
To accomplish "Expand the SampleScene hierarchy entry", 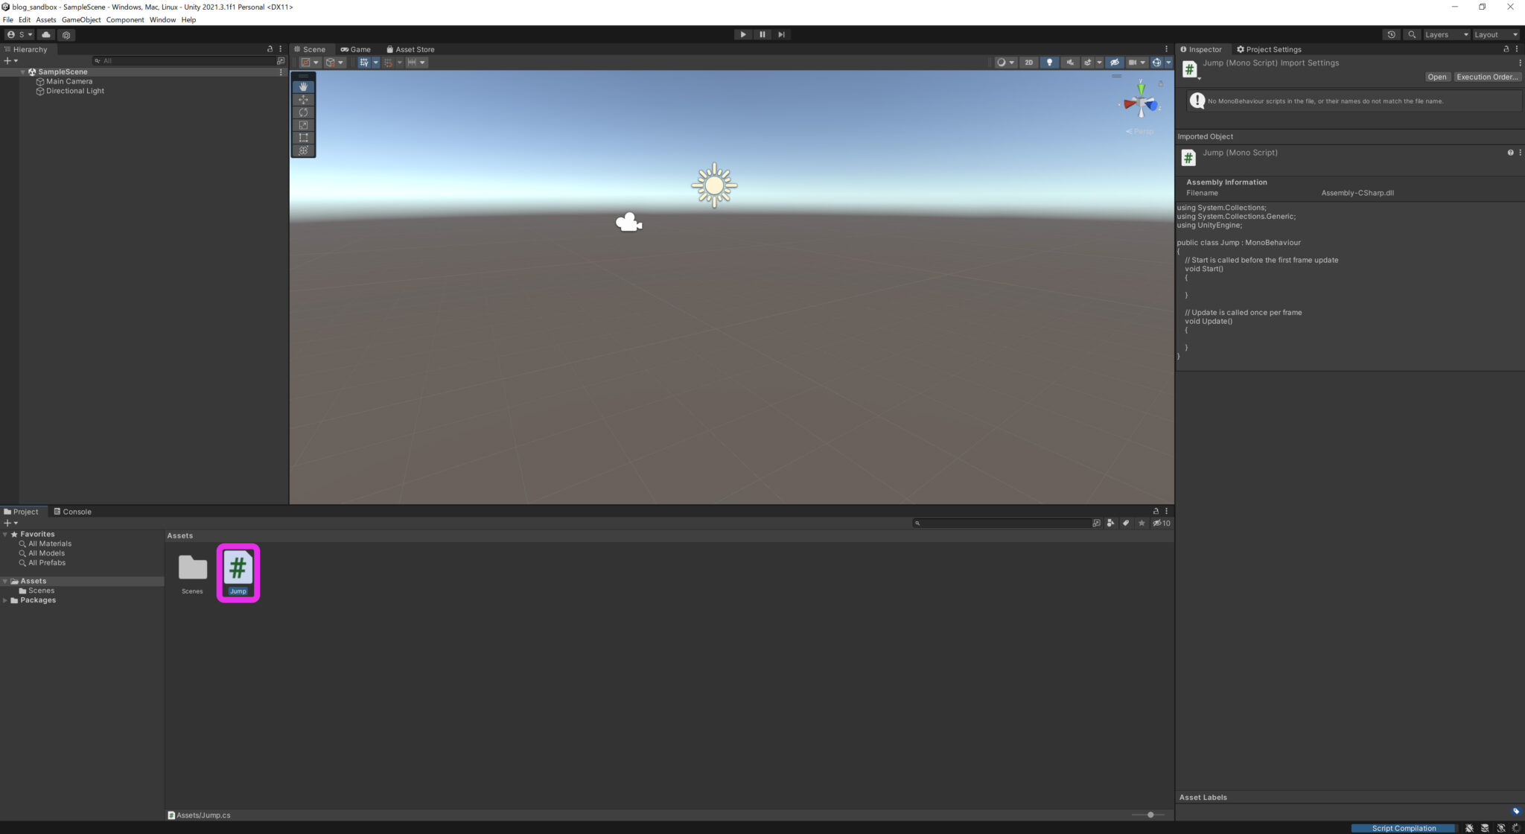I will point(23,71).
